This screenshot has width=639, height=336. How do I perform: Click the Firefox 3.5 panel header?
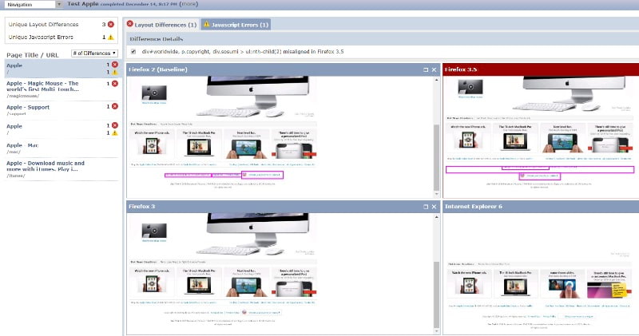(541, 69)
